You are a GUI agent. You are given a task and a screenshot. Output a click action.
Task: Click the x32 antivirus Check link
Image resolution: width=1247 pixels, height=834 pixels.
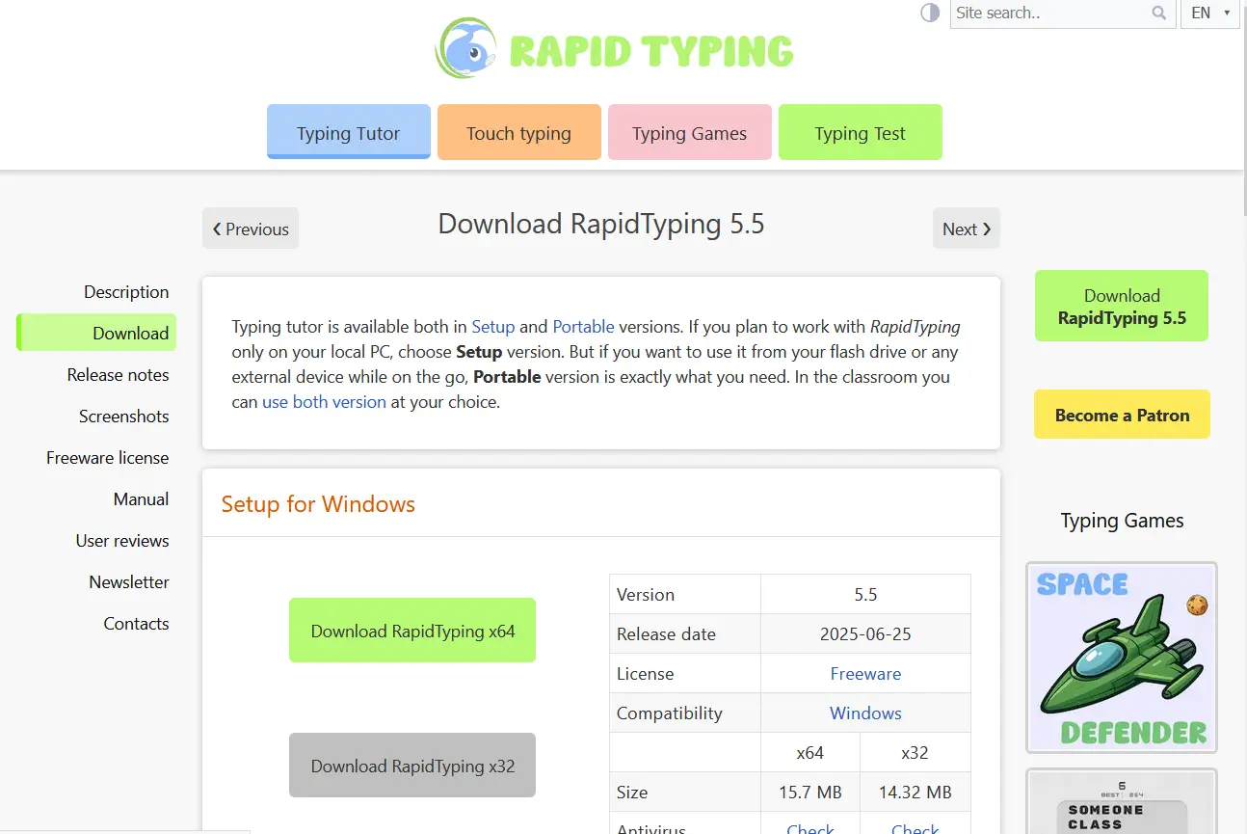pyautogui.click(x=915, y=827)
